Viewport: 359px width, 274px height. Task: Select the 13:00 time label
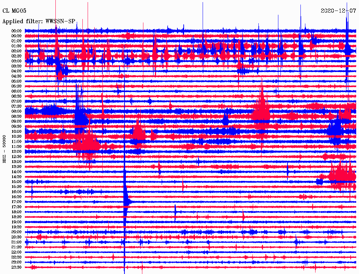(16, 162)
